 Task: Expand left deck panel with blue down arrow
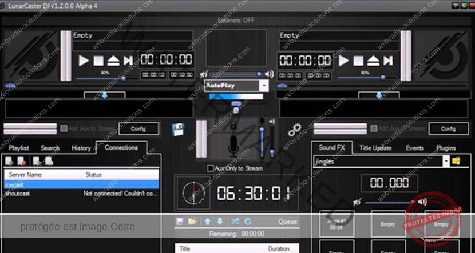pos(104,95)
